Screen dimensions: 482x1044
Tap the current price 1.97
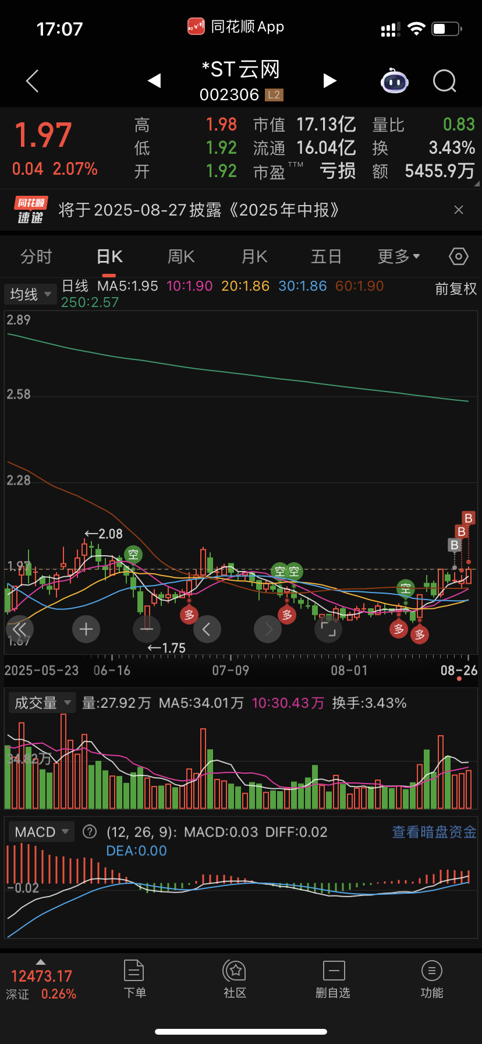tap(43, 135)
